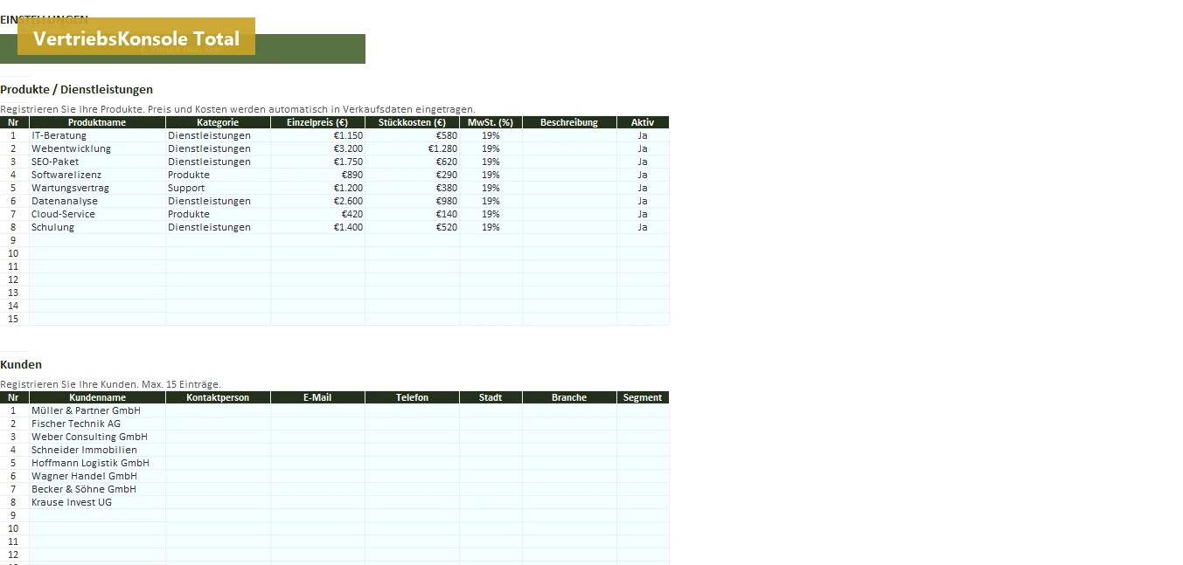Select the SEO-Paket cell
Viewport: 1183px width, 565px height.
point(97,162)
